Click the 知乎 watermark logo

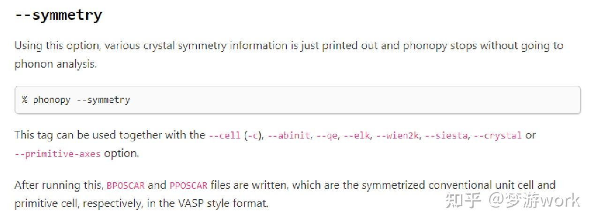click(463, 201)
